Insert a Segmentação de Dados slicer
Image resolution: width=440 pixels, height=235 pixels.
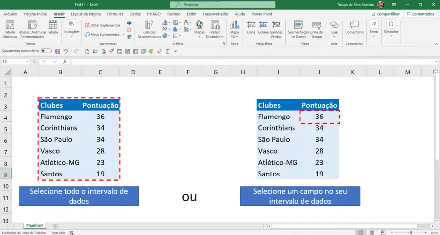(298, 29)
